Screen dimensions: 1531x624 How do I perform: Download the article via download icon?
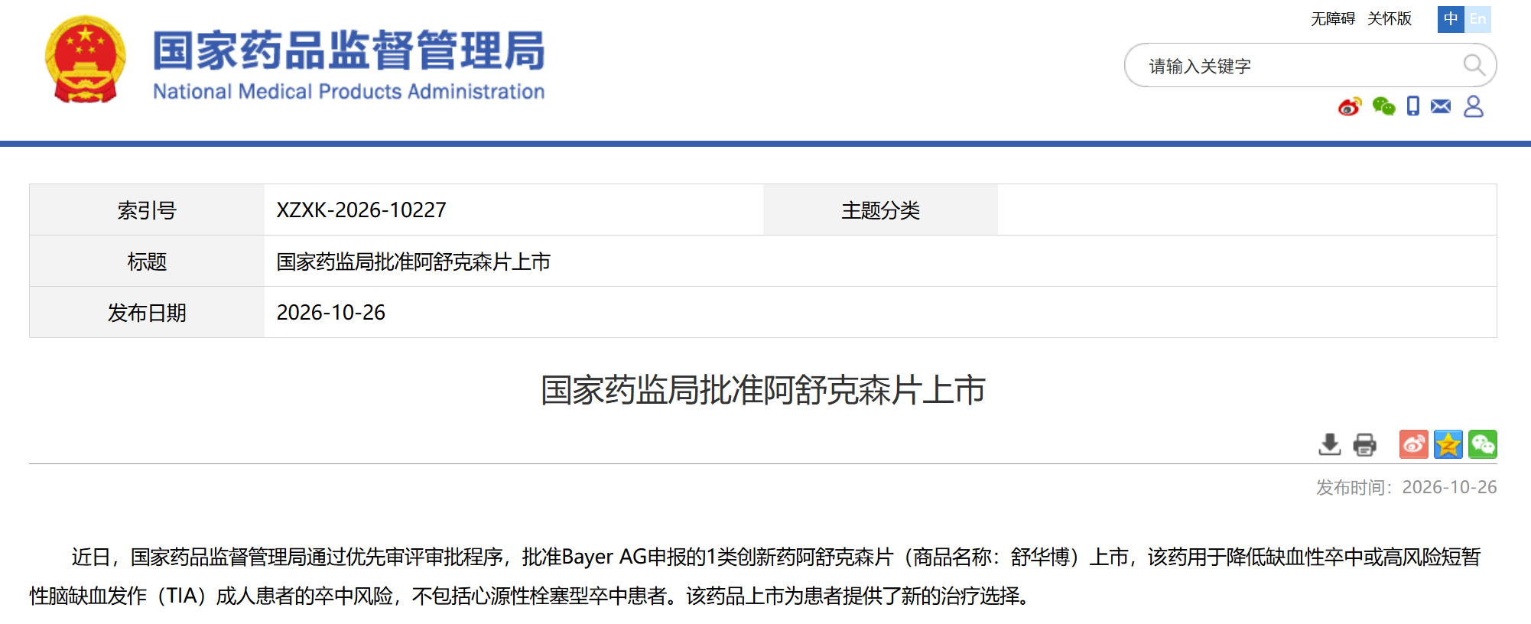coord(1330,444)
